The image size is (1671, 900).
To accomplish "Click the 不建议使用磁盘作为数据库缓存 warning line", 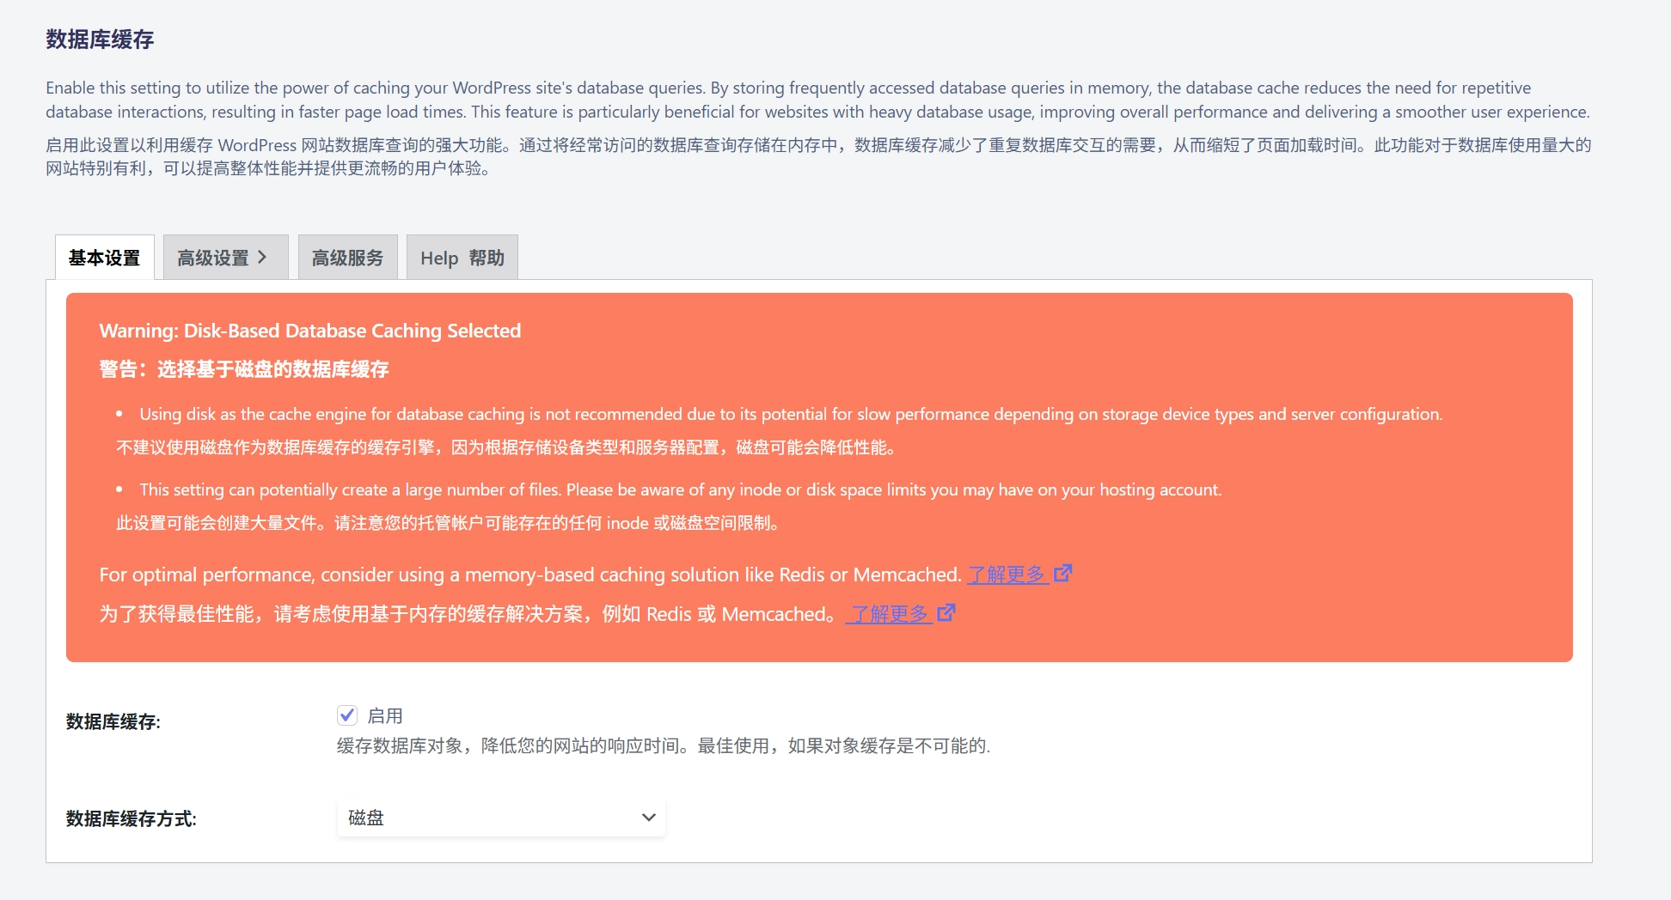I will coord(507,447).
